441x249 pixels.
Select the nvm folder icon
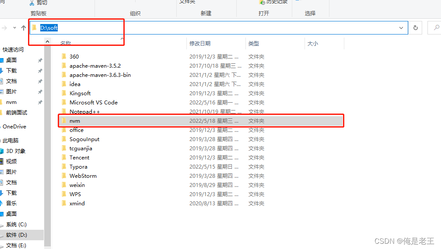point(64,121)
